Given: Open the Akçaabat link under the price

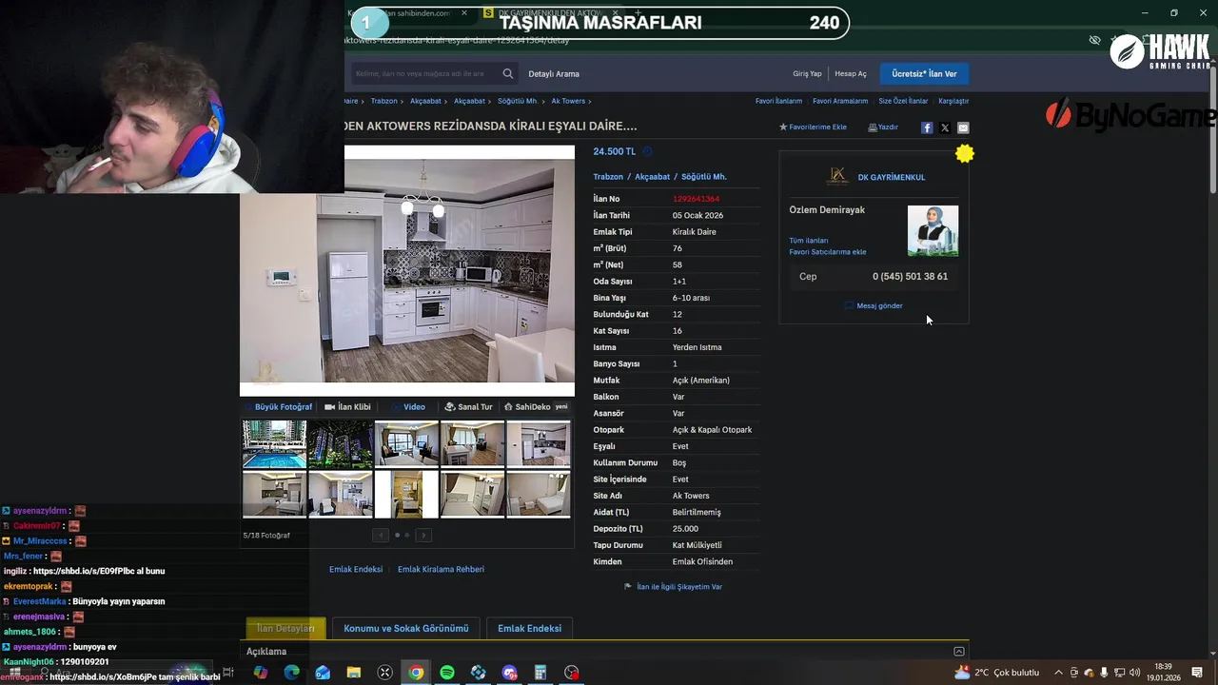Looking at the screenshot, I should pyautogui.click(x=653, y=177).
